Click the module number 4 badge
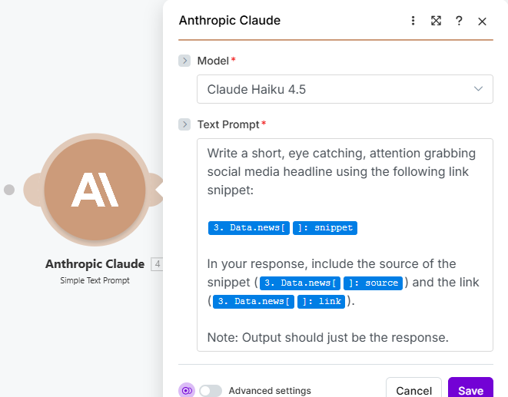 tap(157, 264)
